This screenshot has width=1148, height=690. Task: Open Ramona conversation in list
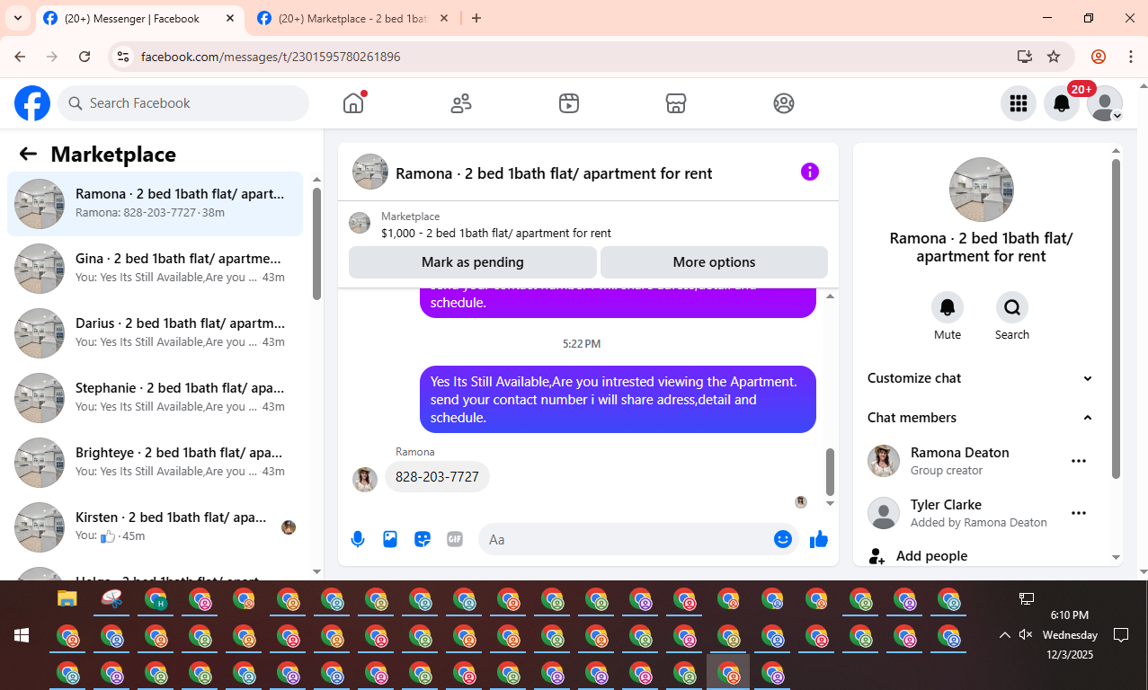pyautogui.click(x=155, y=204)
